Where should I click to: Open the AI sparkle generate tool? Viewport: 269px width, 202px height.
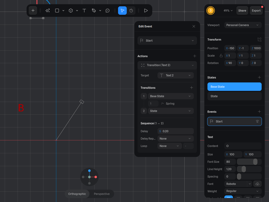click(48, 11)
